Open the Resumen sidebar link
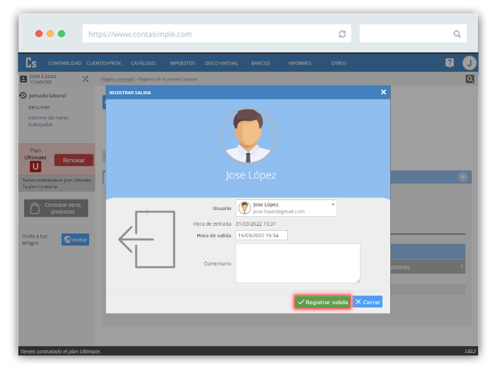Screen dimensions: 497x366 coord(39,107)
